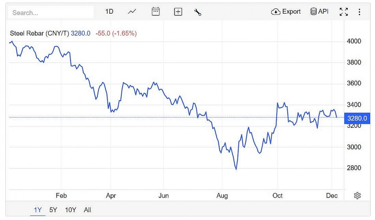The height and width of the screenshot is (220, 375).
Task: Open the chart type line icon
Action: coord(132,12)
